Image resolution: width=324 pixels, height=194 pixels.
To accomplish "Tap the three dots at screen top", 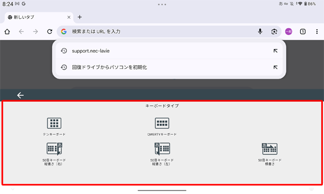I will (x=162, y=4).
